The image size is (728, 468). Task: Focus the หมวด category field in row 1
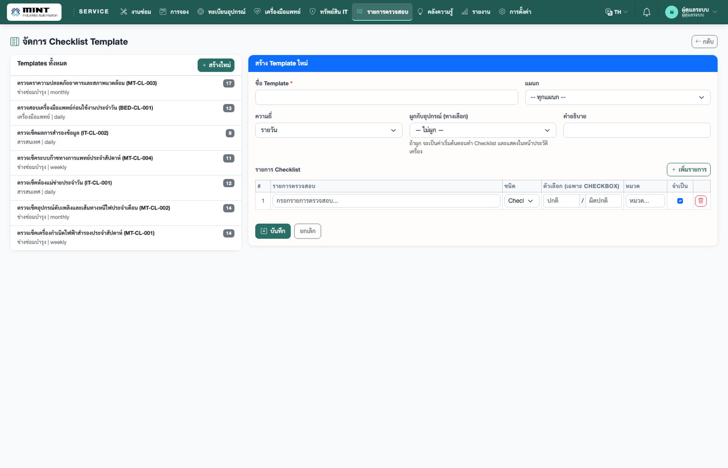645,201
